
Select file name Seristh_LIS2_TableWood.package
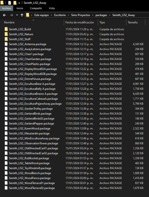click(29, 163)
